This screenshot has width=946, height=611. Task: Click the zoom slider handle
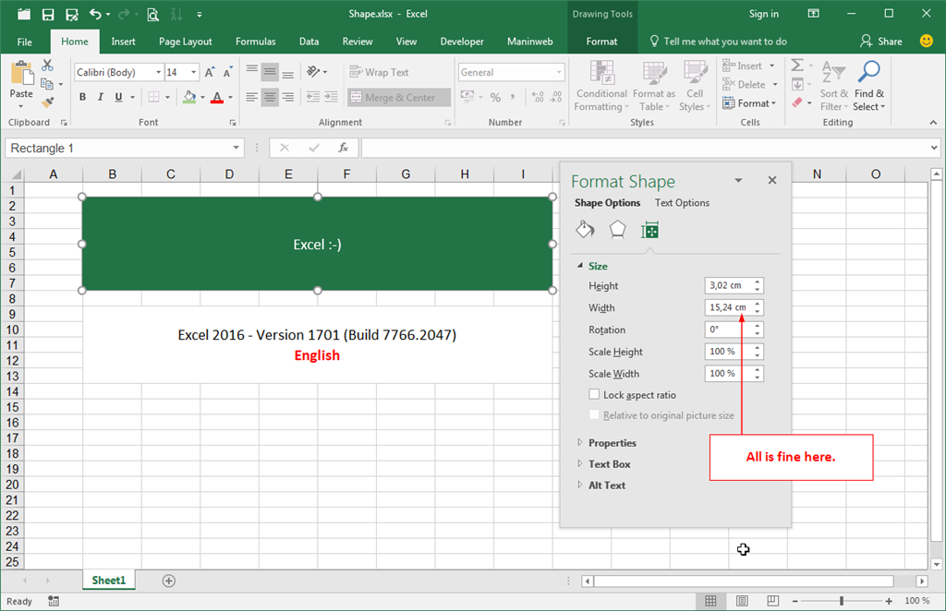(x=842, y=601)
